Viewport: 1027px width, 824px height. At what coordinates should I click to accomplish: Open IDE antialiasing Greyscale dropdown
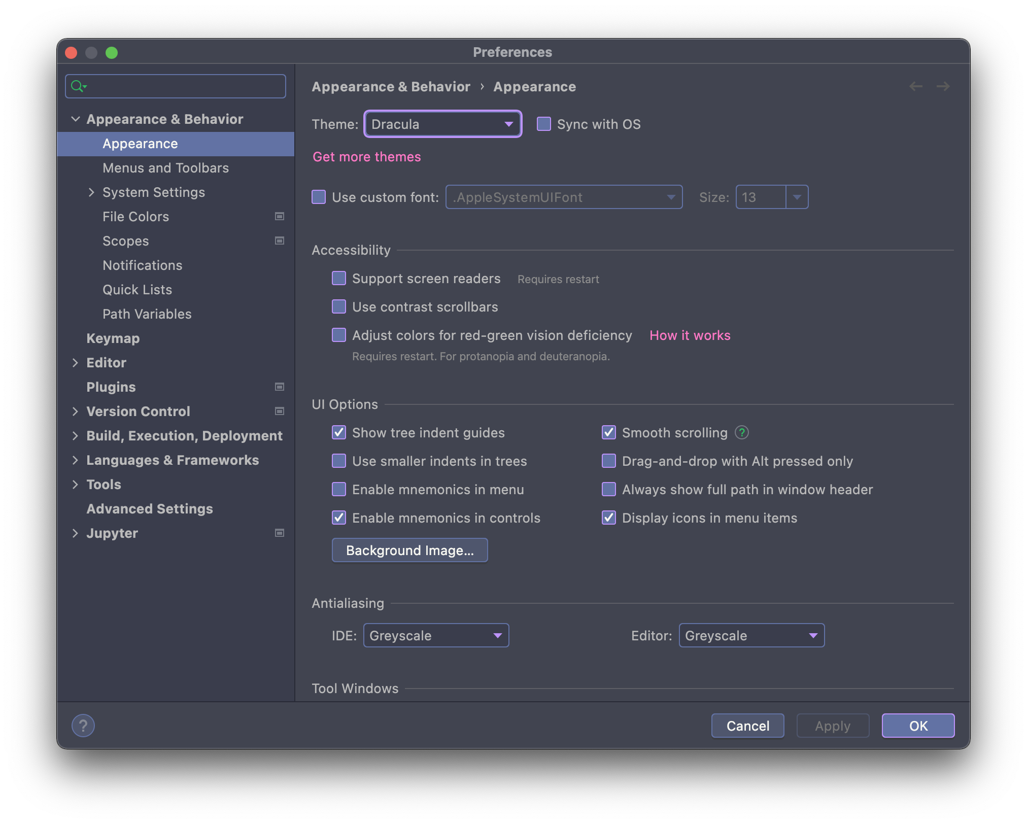coord(436,636)
